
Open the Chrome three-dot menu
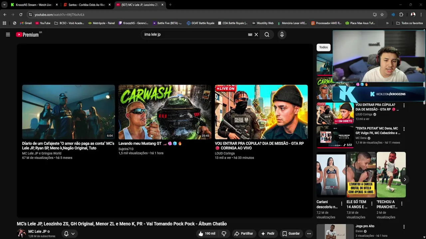pyautogui.click(x=421, y=15)
